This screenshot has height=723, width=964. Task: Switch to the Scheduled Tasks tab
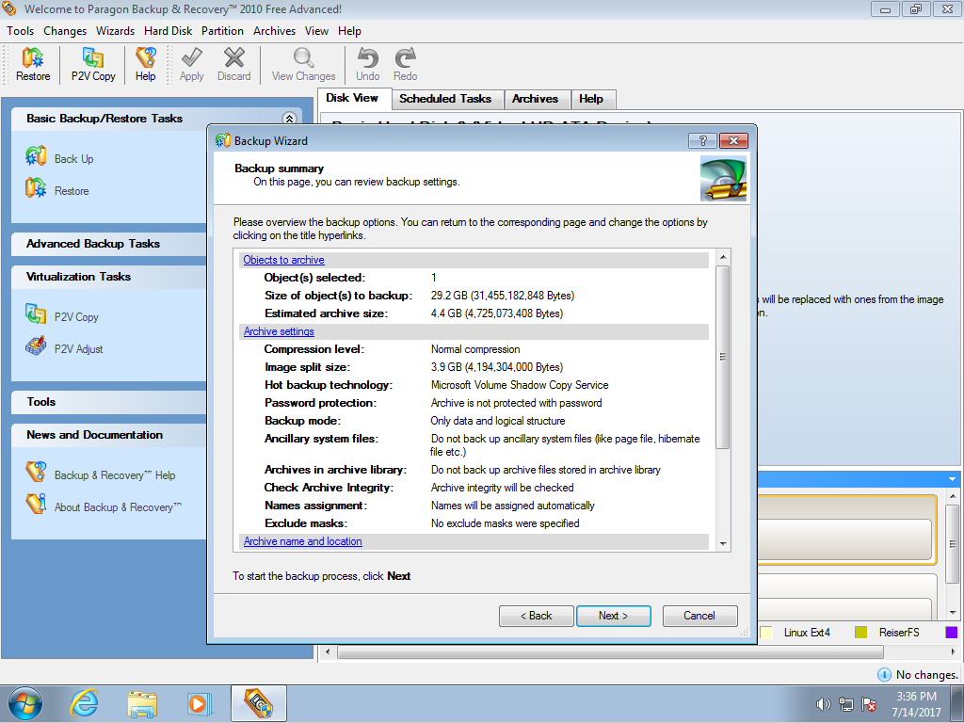[x=444, y=99]
